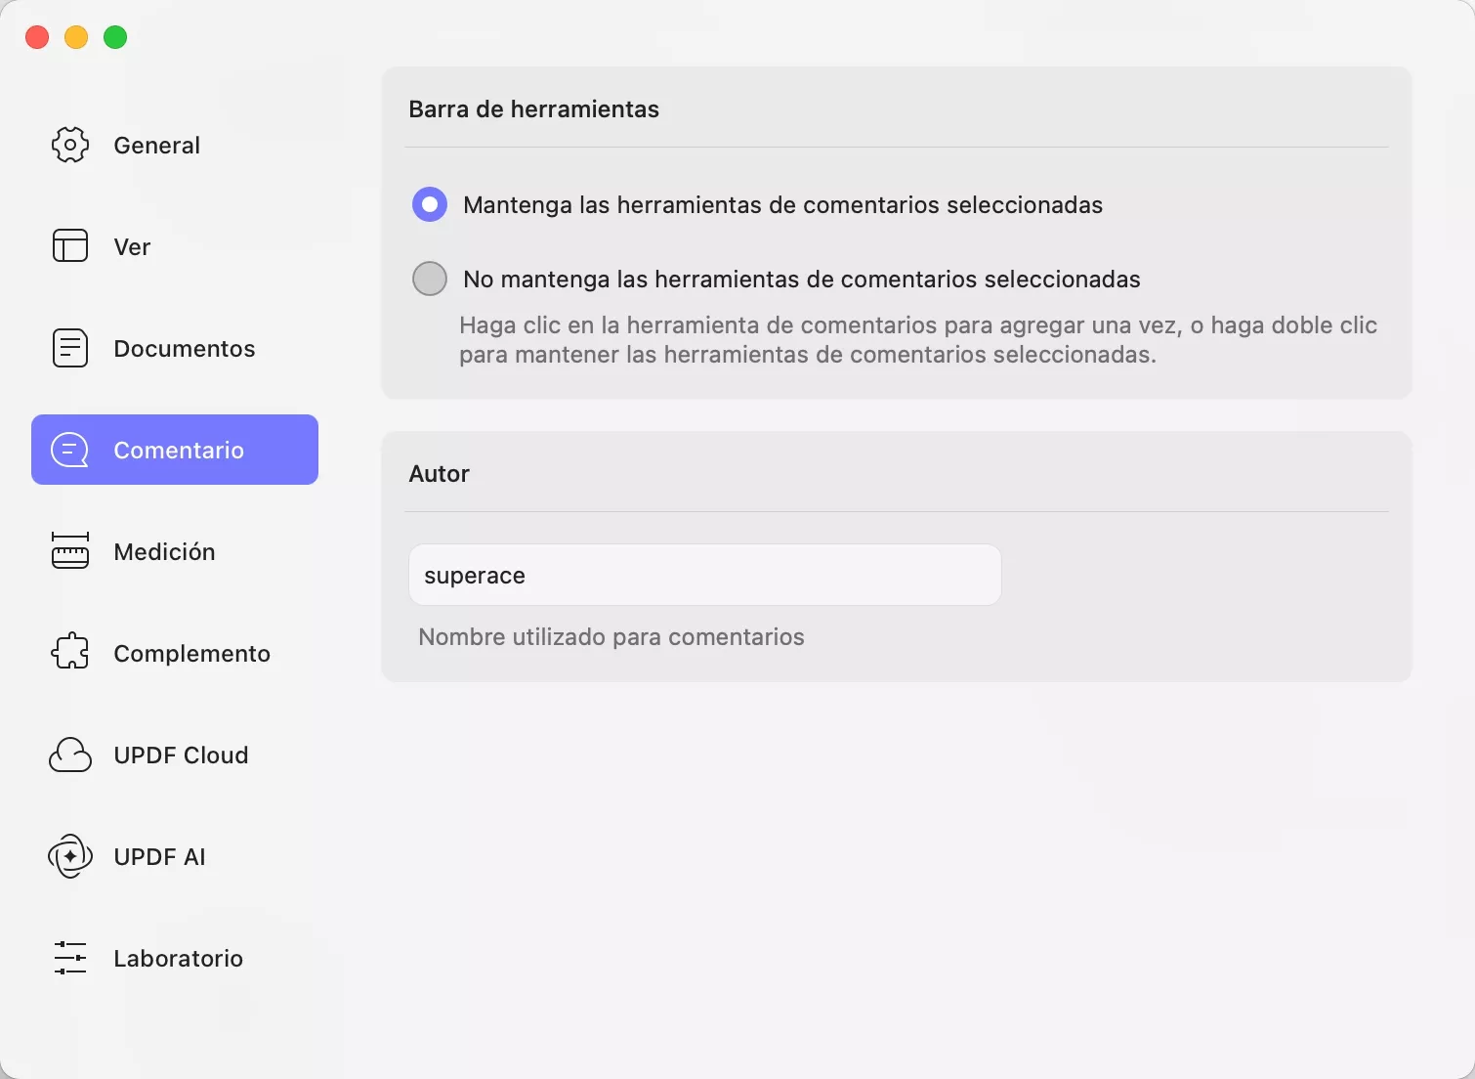Click 'No mantenga las herramientas de comentarios seleccionadas' text
Screen dimensions: 1475x1079
tap(802, 280)
